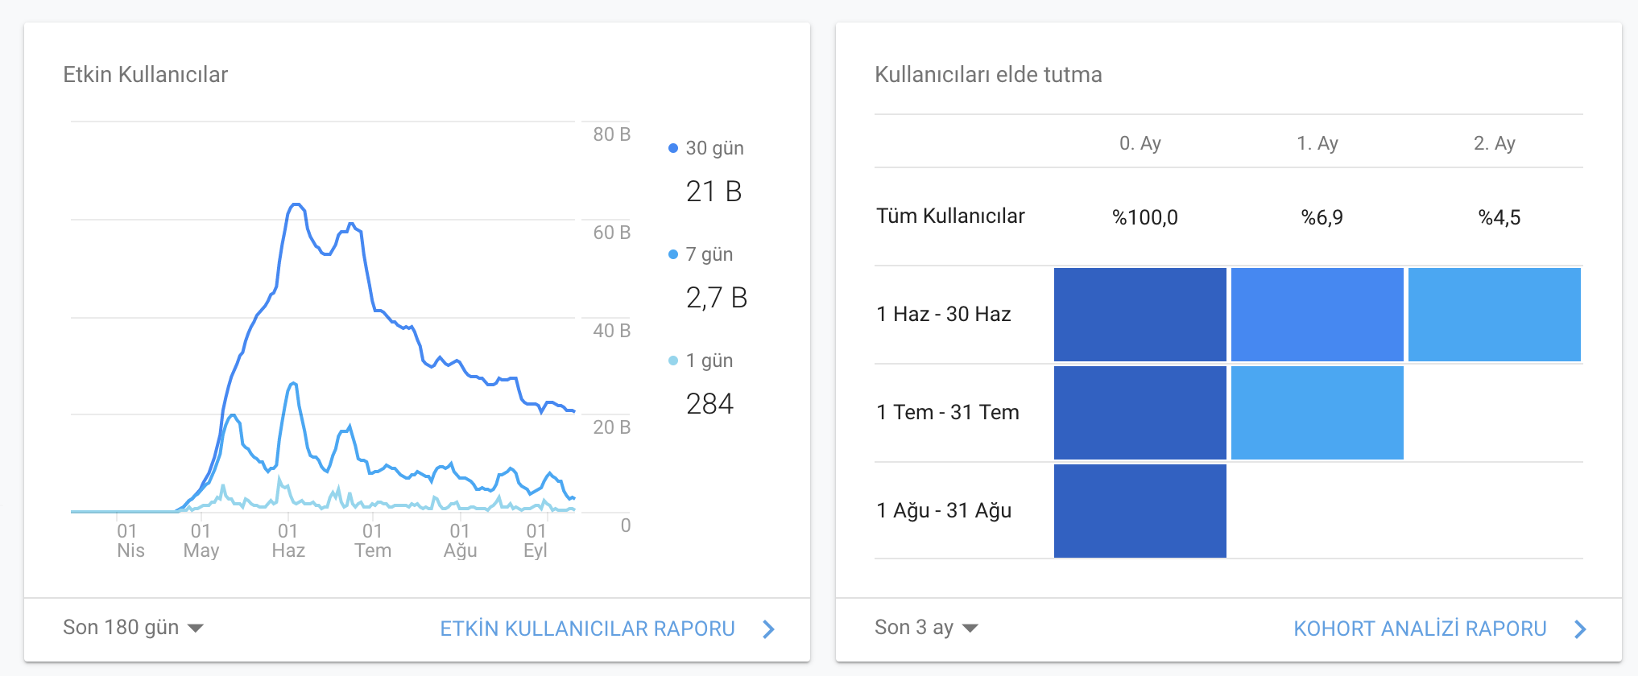Click the 30-day line peak near Haz
The height and width of the screenshot is (676, 1638).
pyautogui.click(x=296, y=205)
